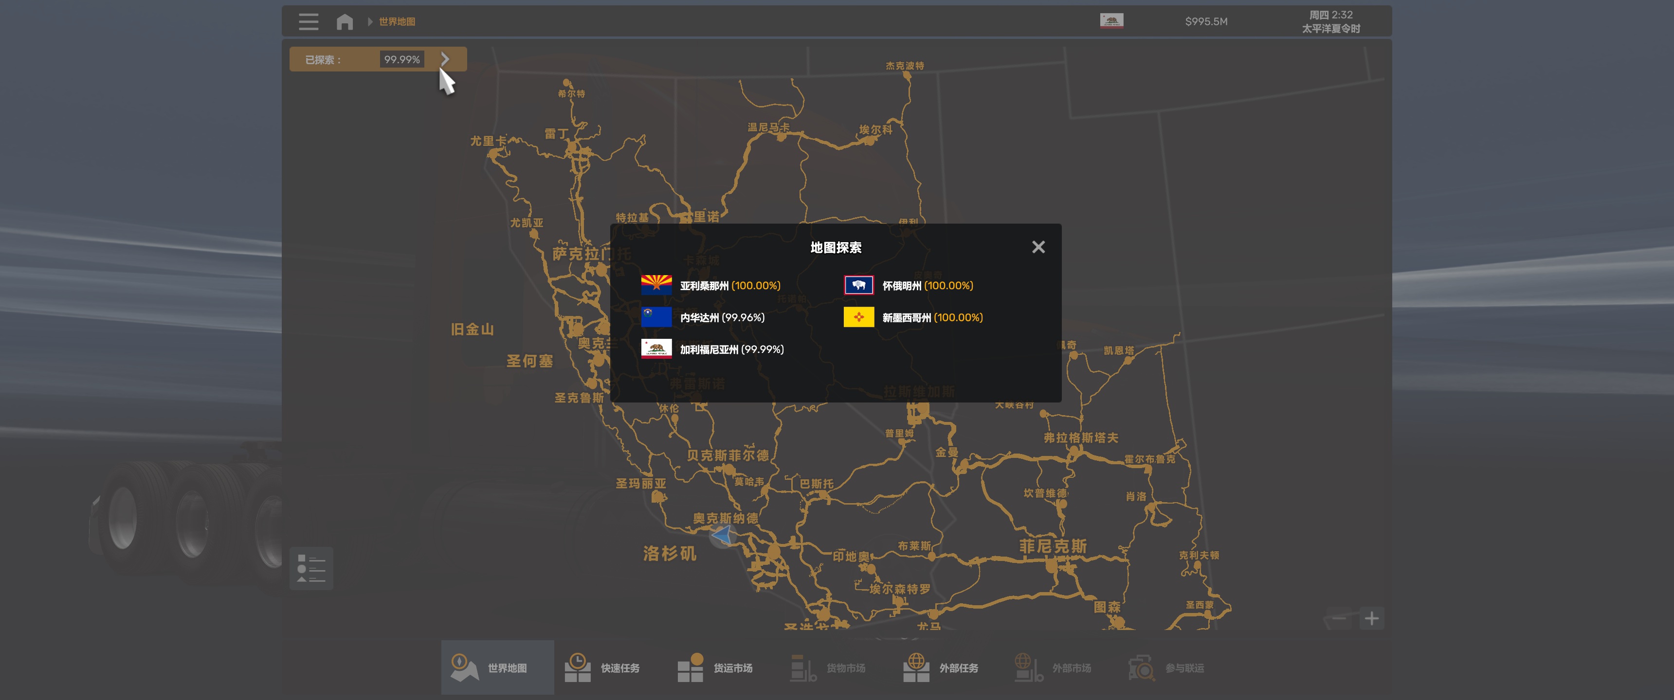Click the 参与联运 convoy option
Screen dimensions: 1674x700
coord(1167,667)
